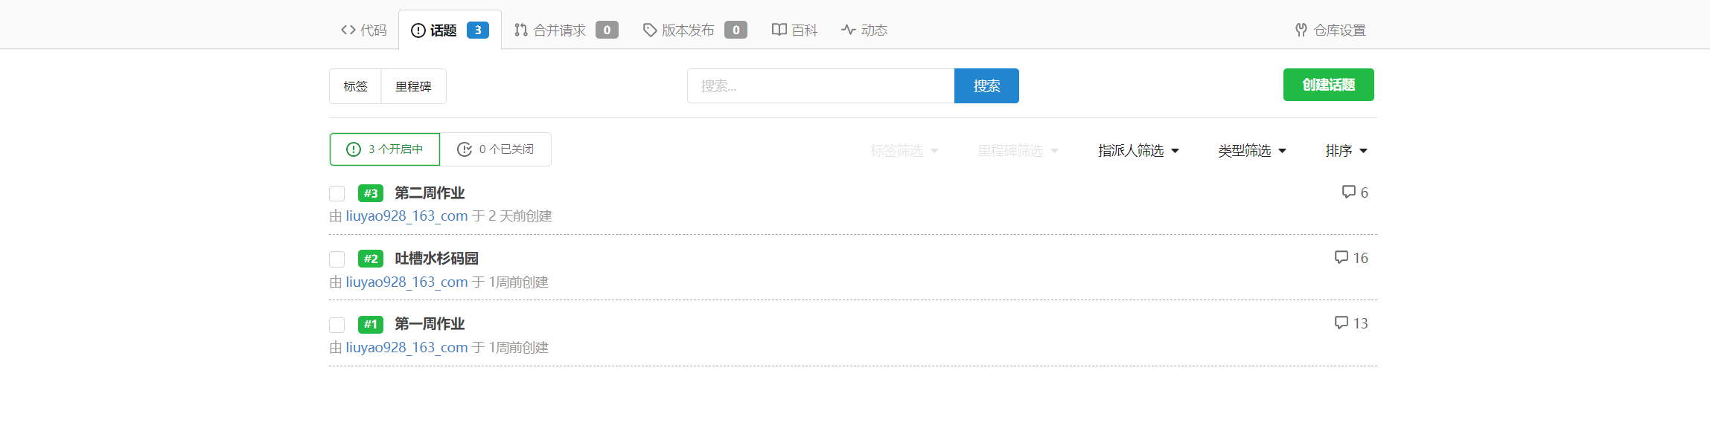Open the 代码 tab
This screenshot has height=437, width=1710.
pyautogui.click(x=363, y=30)
